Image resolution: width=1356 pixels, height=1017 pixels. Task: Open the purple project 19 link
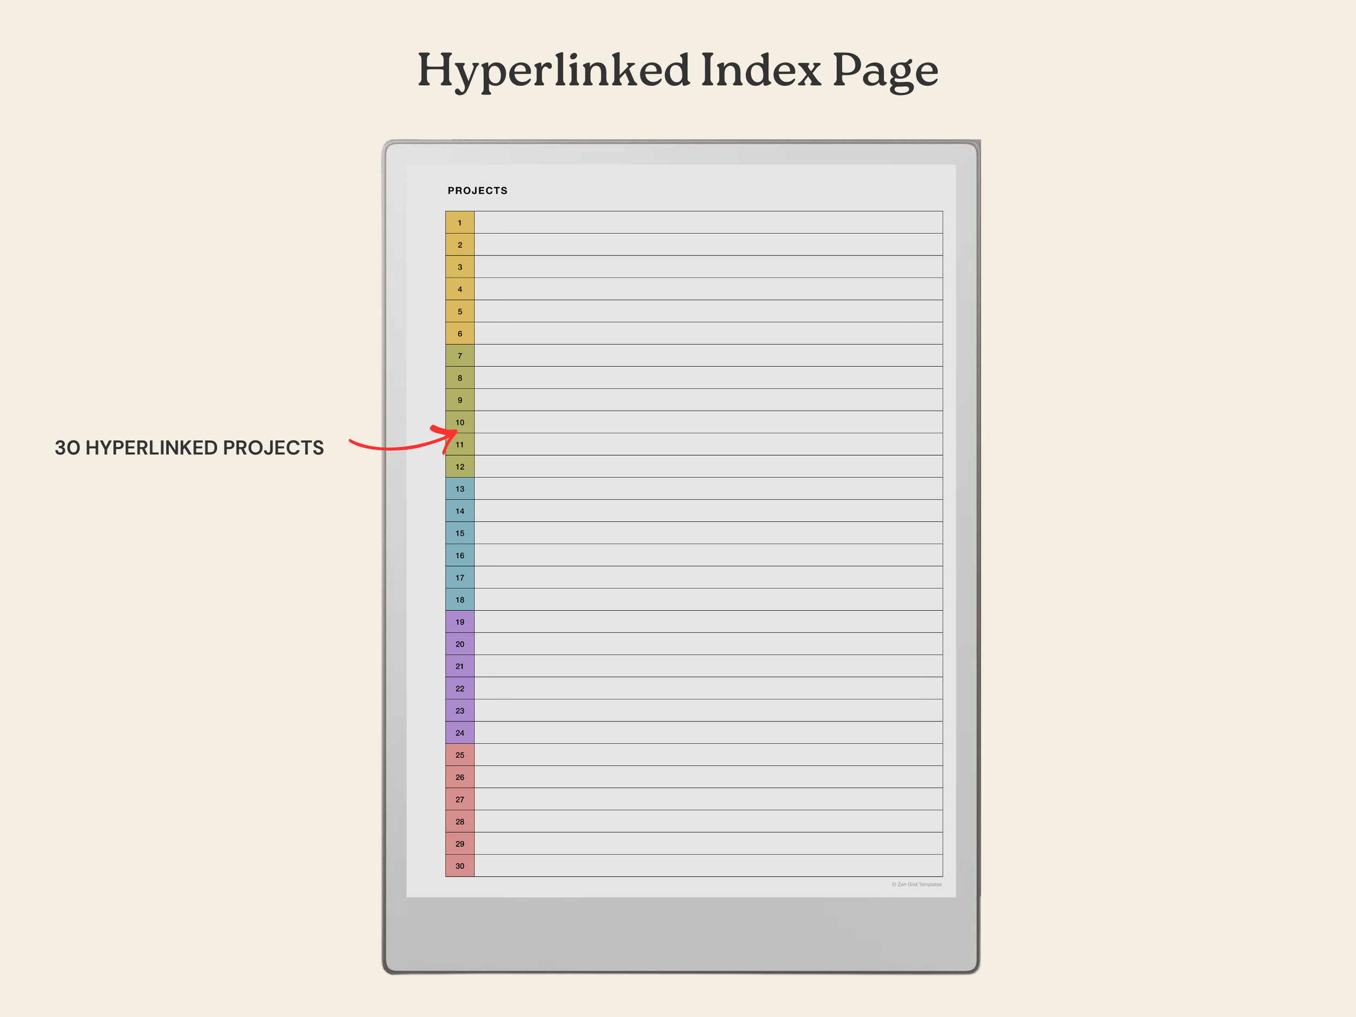460,622
